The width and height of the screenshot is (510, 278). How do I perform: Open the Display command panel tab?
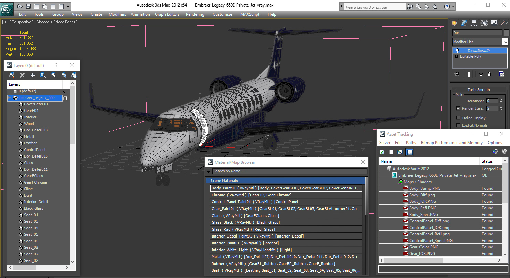pos(494,23)
